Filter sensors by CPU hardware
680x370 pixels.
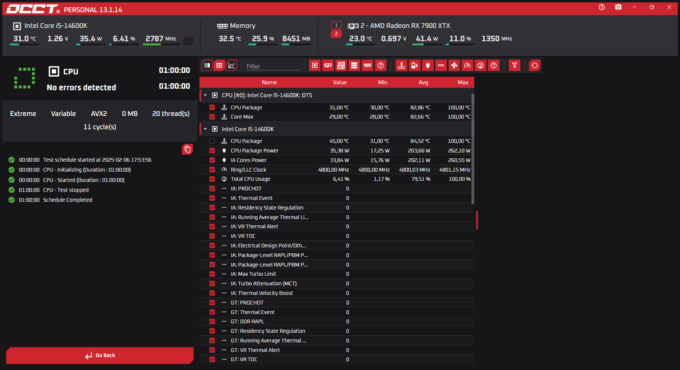coord(315,66)
